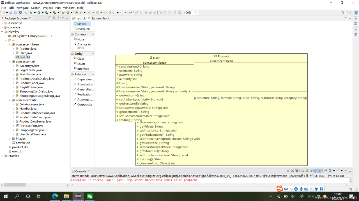Select the Console tab
The height and width of the screenshot is (201, 359).
click(80, 171)
